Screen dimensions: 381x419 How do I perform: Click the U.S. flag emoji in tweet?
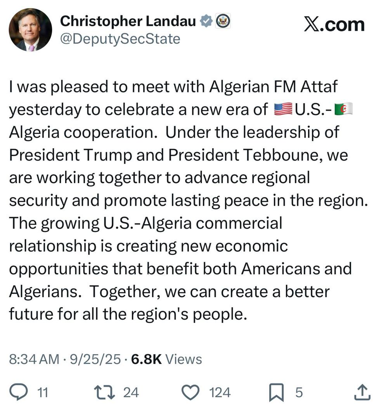coord(283,110)
